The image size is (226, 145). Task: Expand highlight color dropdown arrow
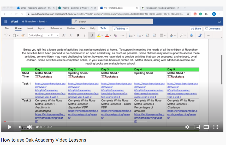(102, 35)
